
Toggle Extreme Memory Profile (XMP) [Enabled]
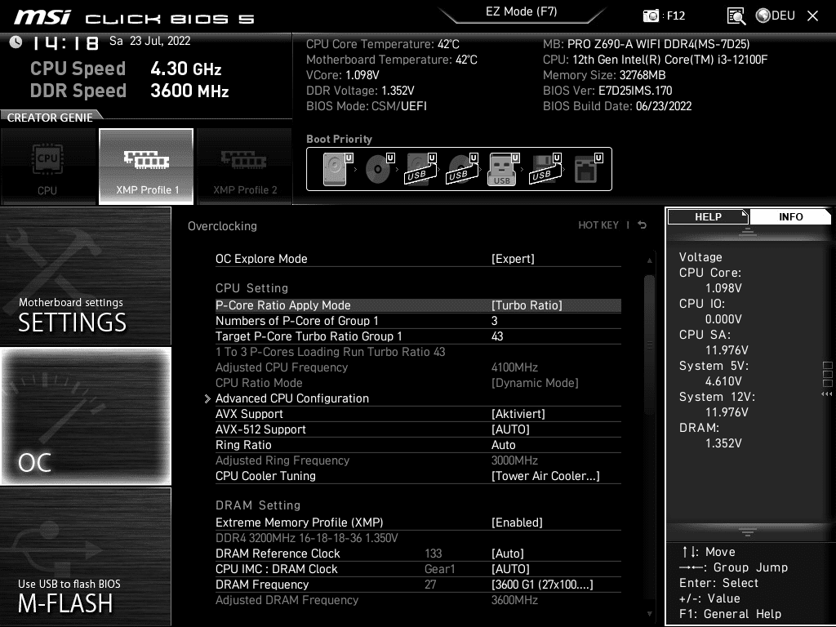pos(418,522)
